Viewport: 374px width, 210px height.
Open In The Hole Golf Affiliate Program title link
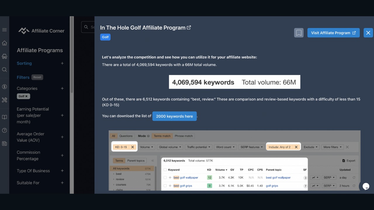click(x=143, y=27)
